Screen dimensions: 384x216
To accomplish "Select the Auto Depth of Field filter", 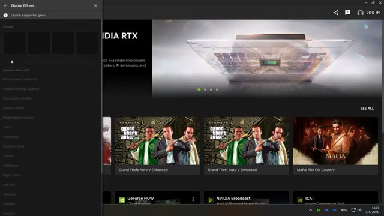I will coord(17,98).
